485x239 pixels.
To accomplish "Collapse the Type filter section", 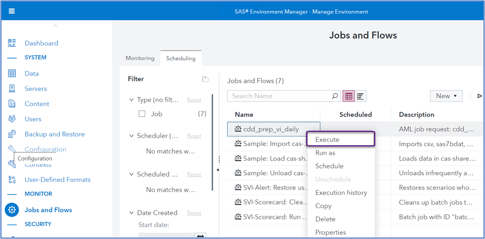I will pos(131,100).
